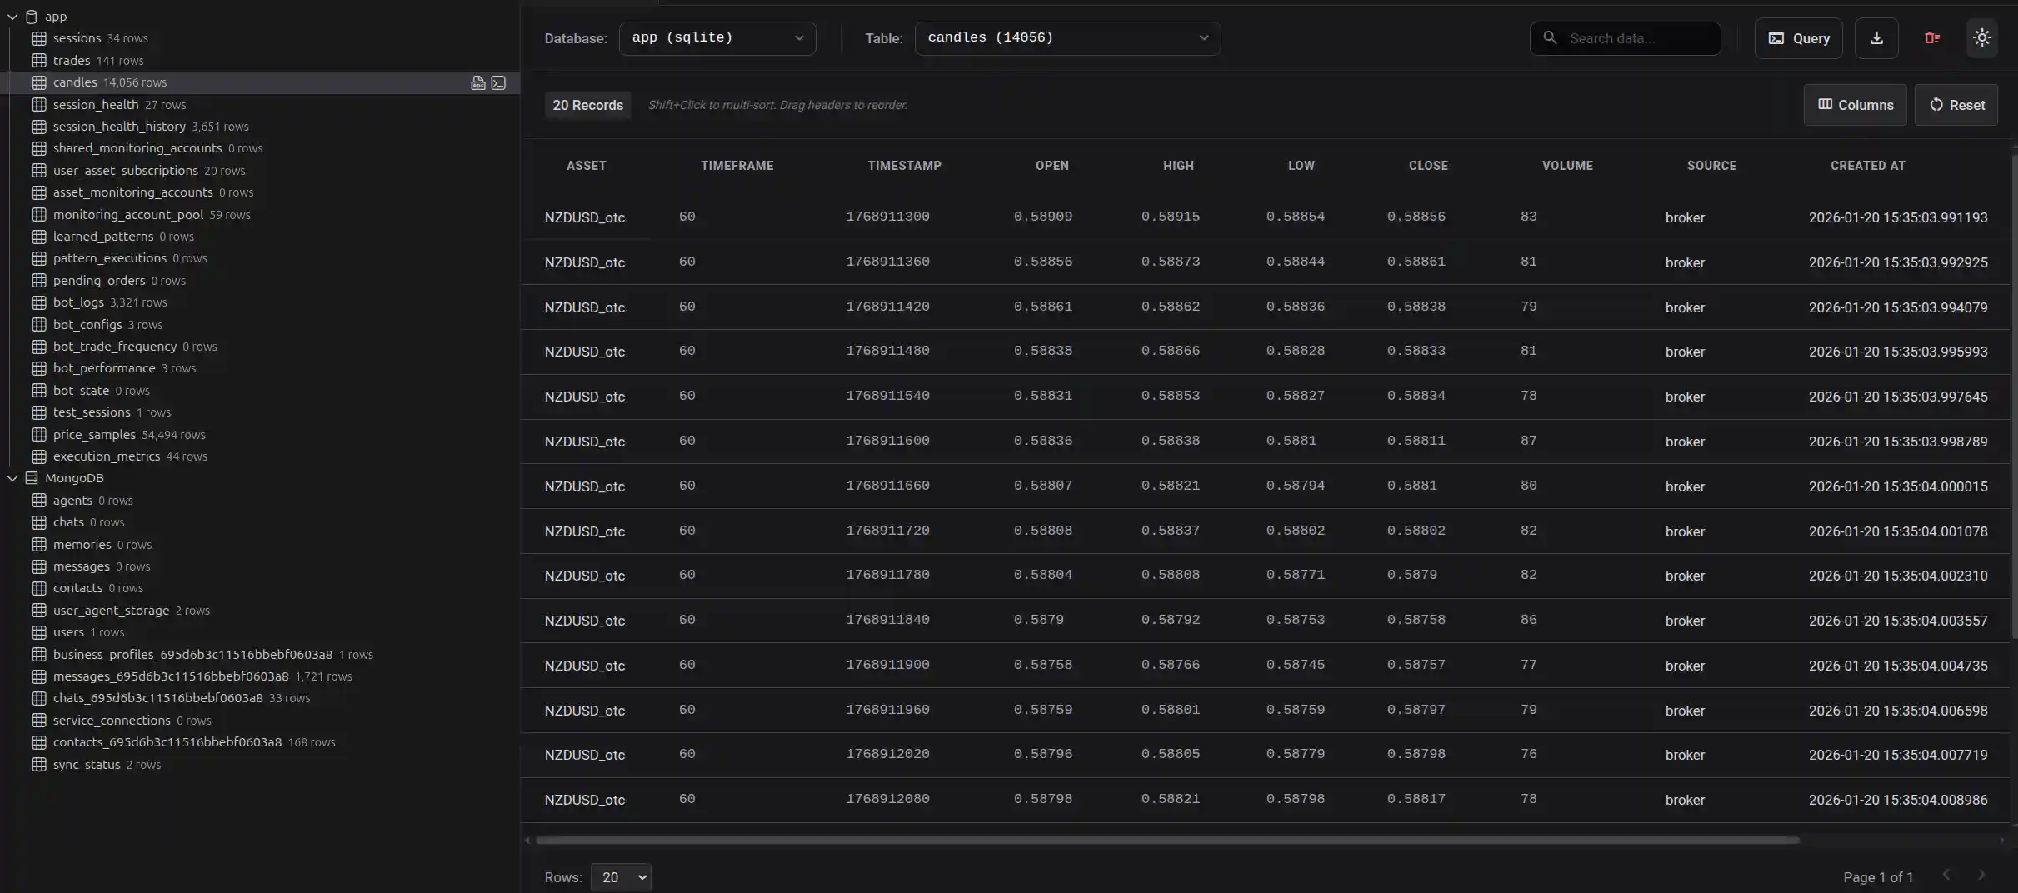Collapse the MongoDB section in sidebar

pyautogui.click(x=12, y=478)
